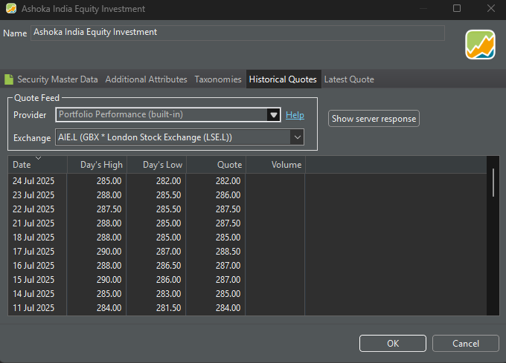Click quote 282.00 for 24 Jul 2025
The width and height of the screenshot is (506, 363).
tap(228, 181)
